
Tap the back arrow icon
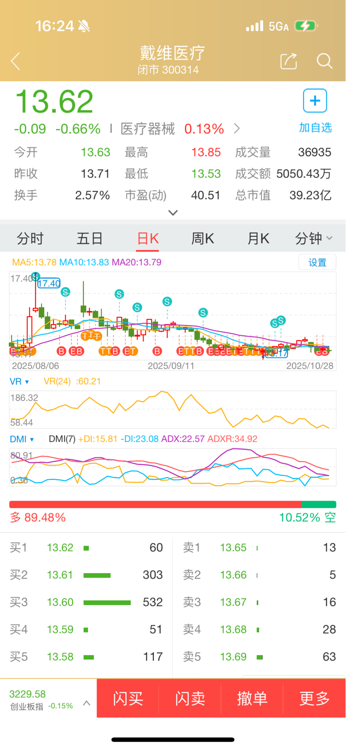16,61
